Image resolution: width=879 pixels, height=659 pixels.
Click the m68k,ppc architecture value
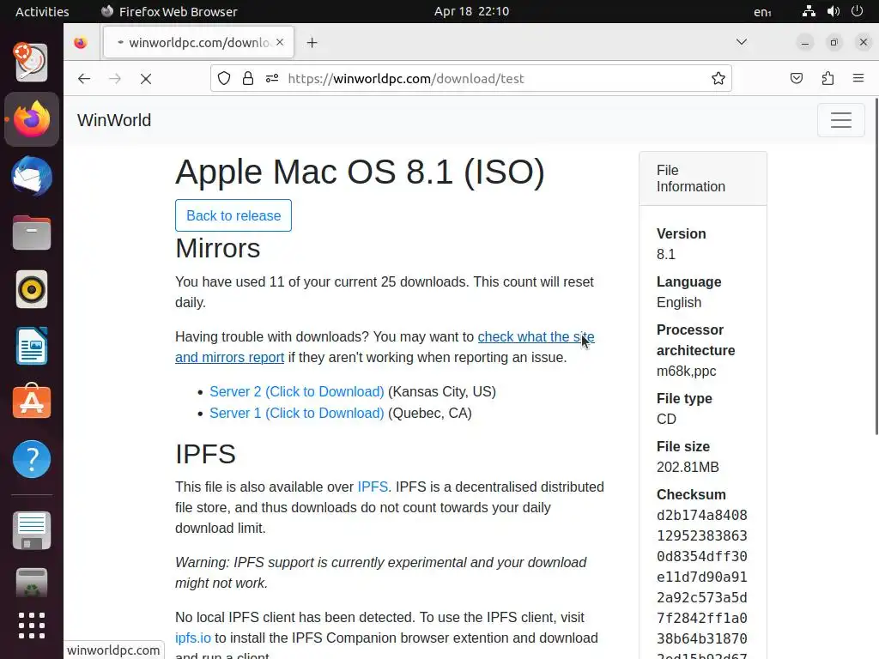[x=686, y=371]
